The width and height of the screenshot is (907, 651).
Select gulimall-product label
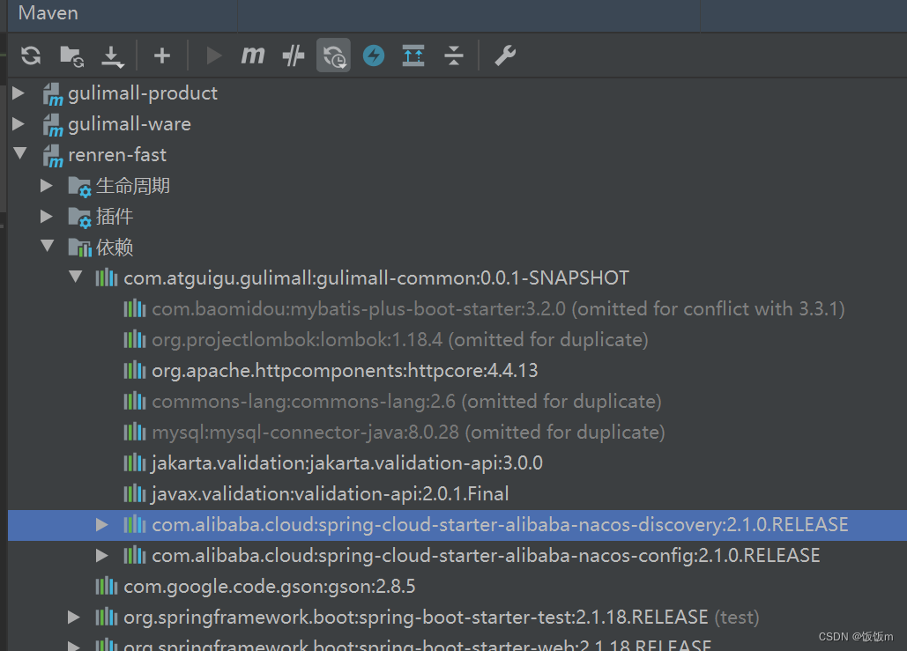pos(143,93)
